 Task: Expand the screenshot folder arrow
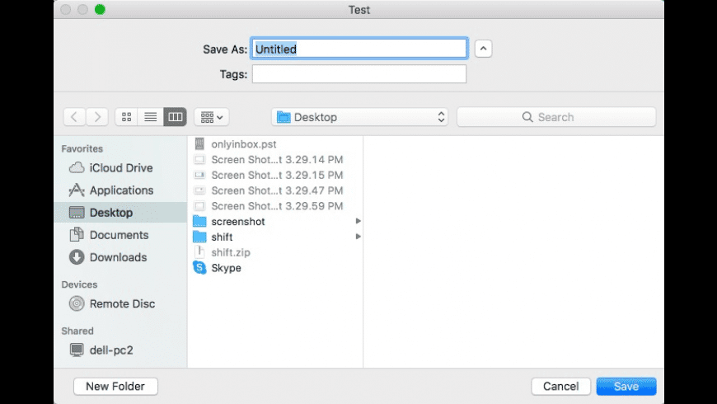point(358,221)
